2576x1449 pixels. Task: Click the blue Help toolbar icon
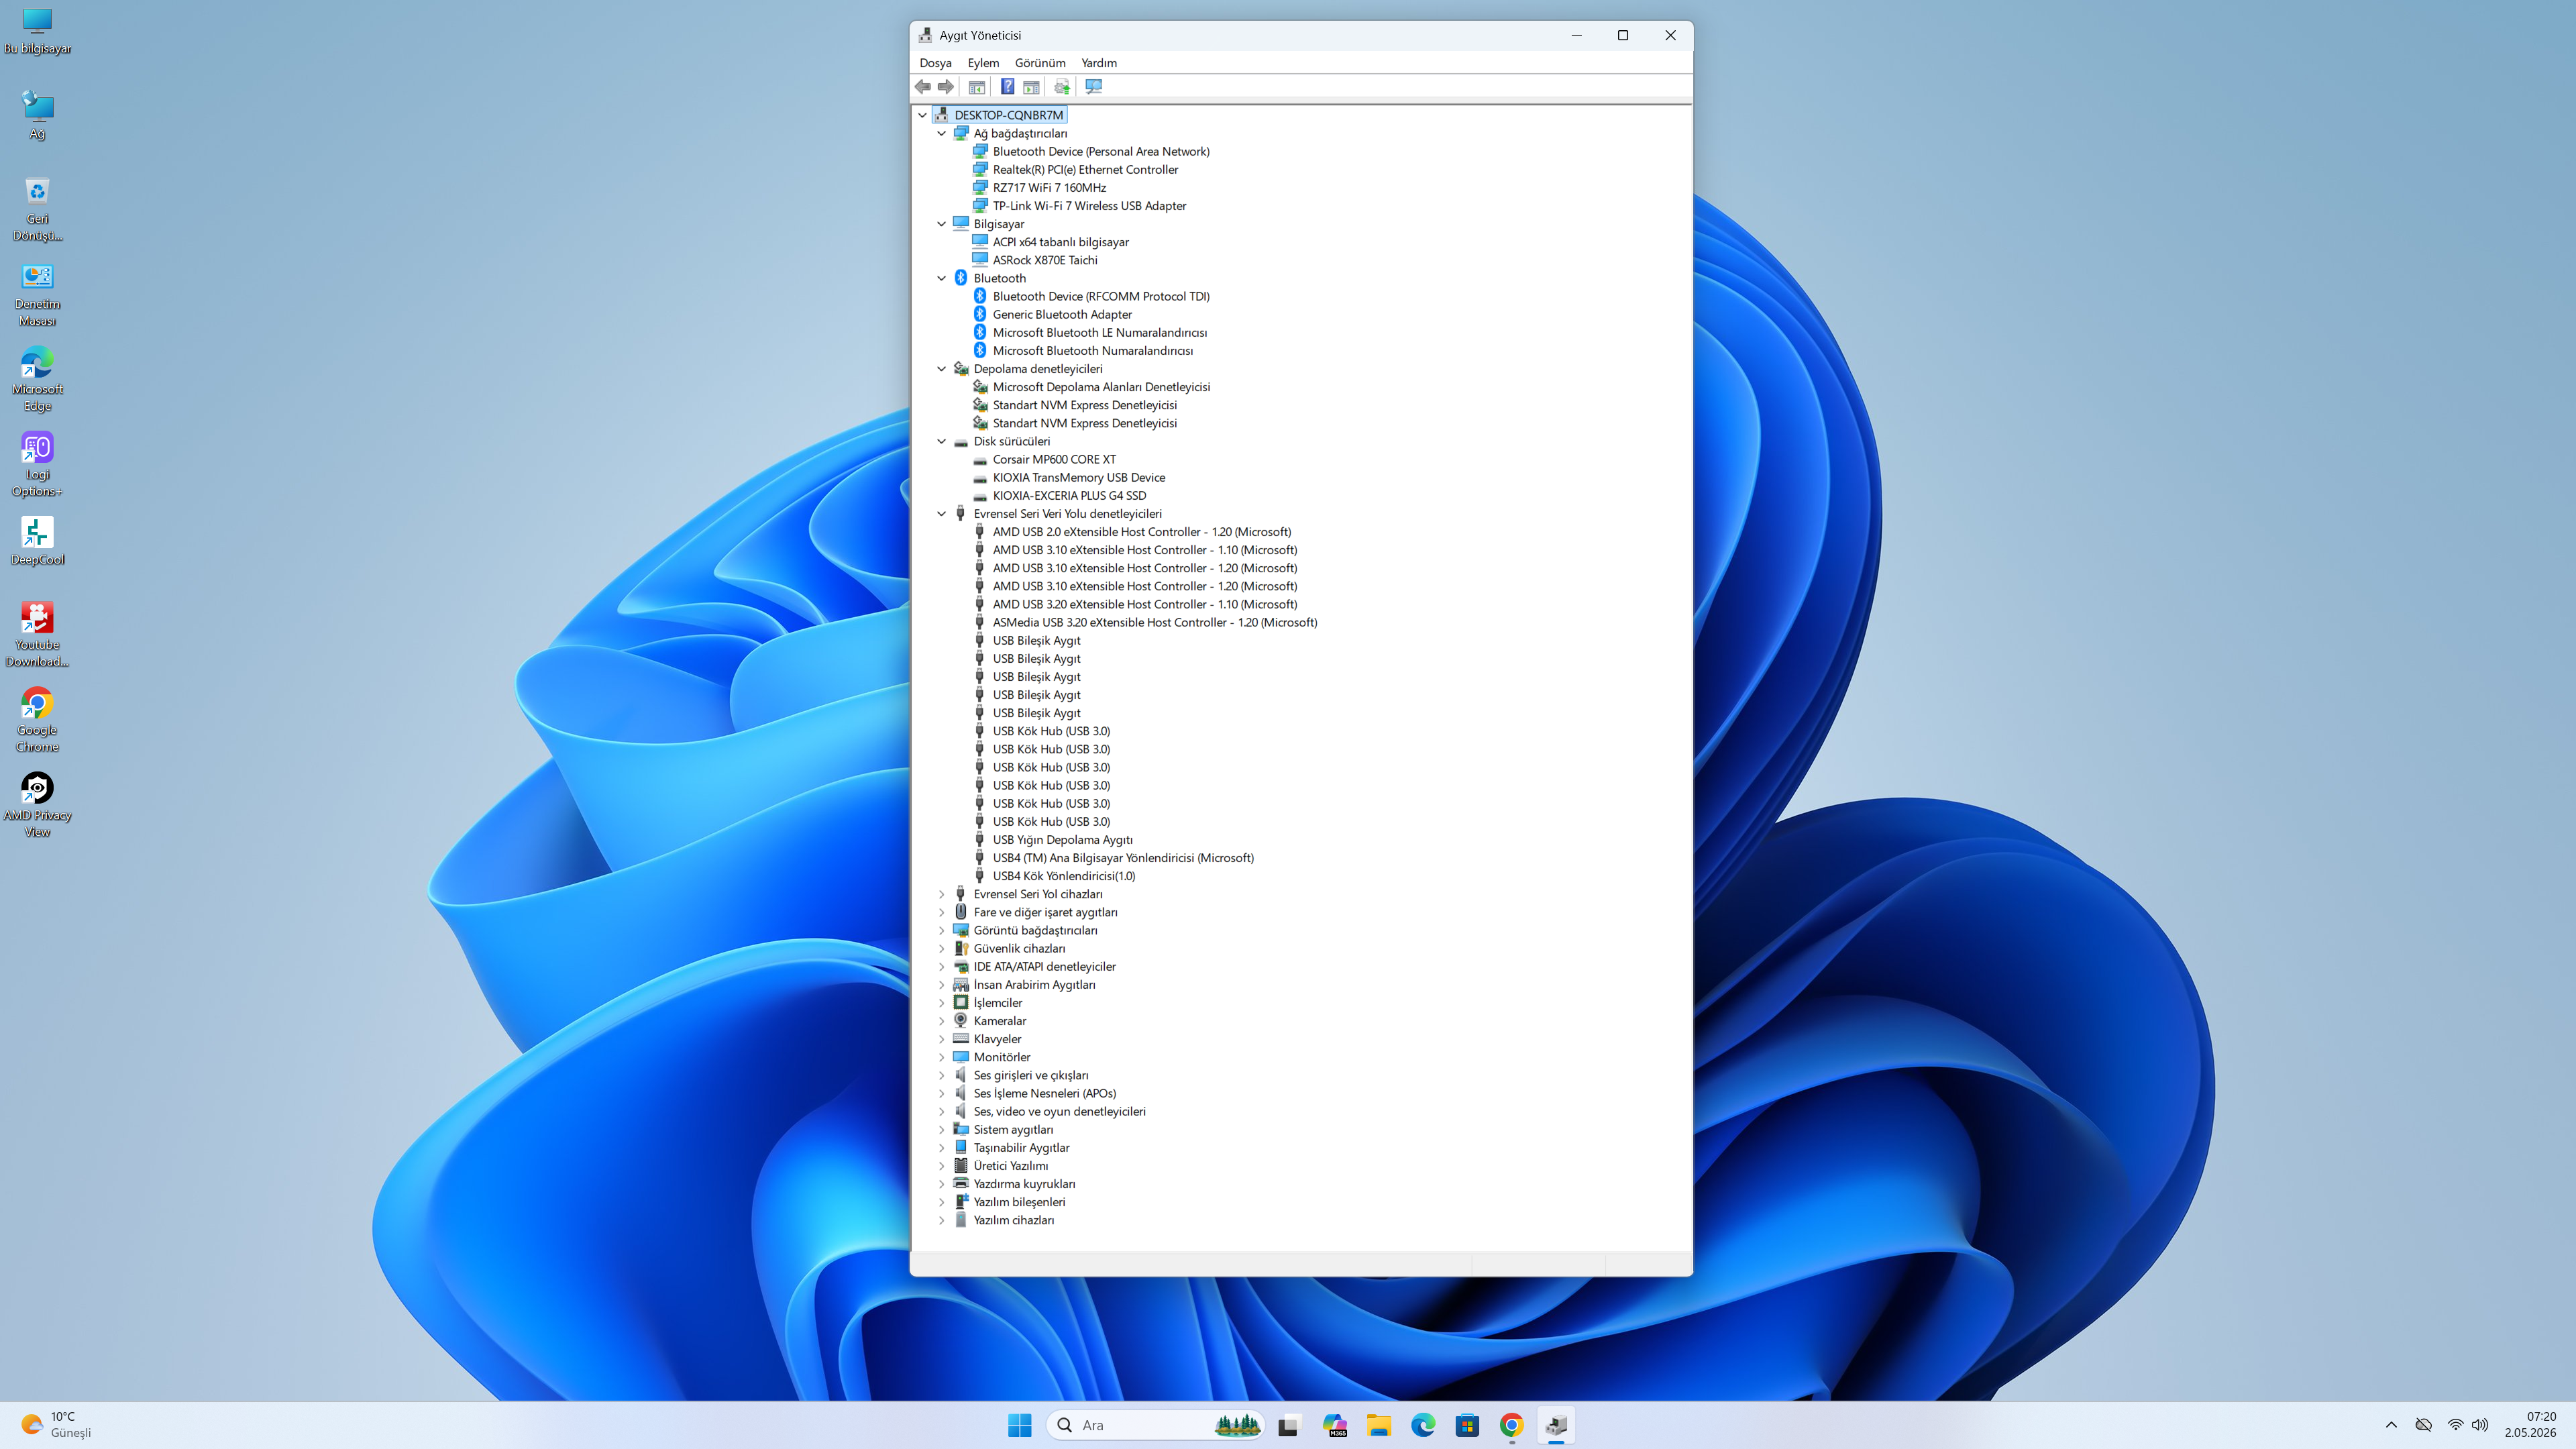[x=1007, y=87]
